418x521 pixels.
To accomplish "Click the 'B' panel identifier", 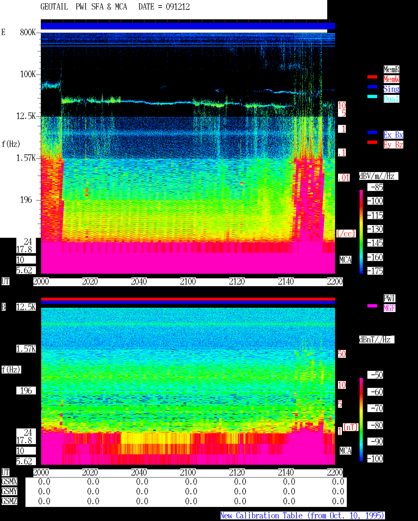I will click(3, 307).
